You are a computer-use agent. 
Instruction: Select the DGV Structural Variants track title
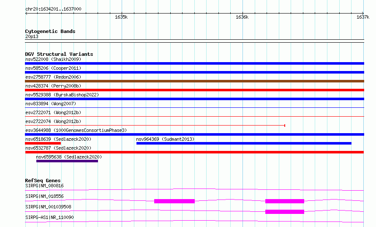click(x=59, y=54)
